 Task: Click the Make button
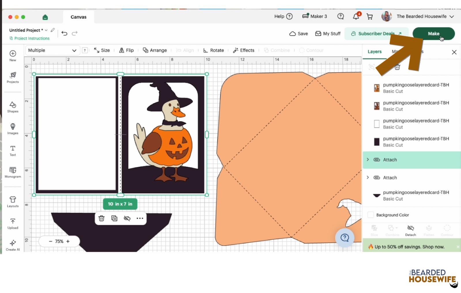434,34
